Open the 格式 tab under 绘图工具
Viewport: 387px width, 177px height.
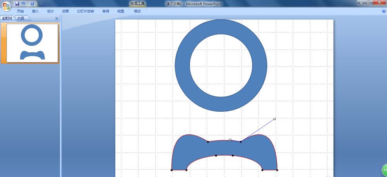137,11
